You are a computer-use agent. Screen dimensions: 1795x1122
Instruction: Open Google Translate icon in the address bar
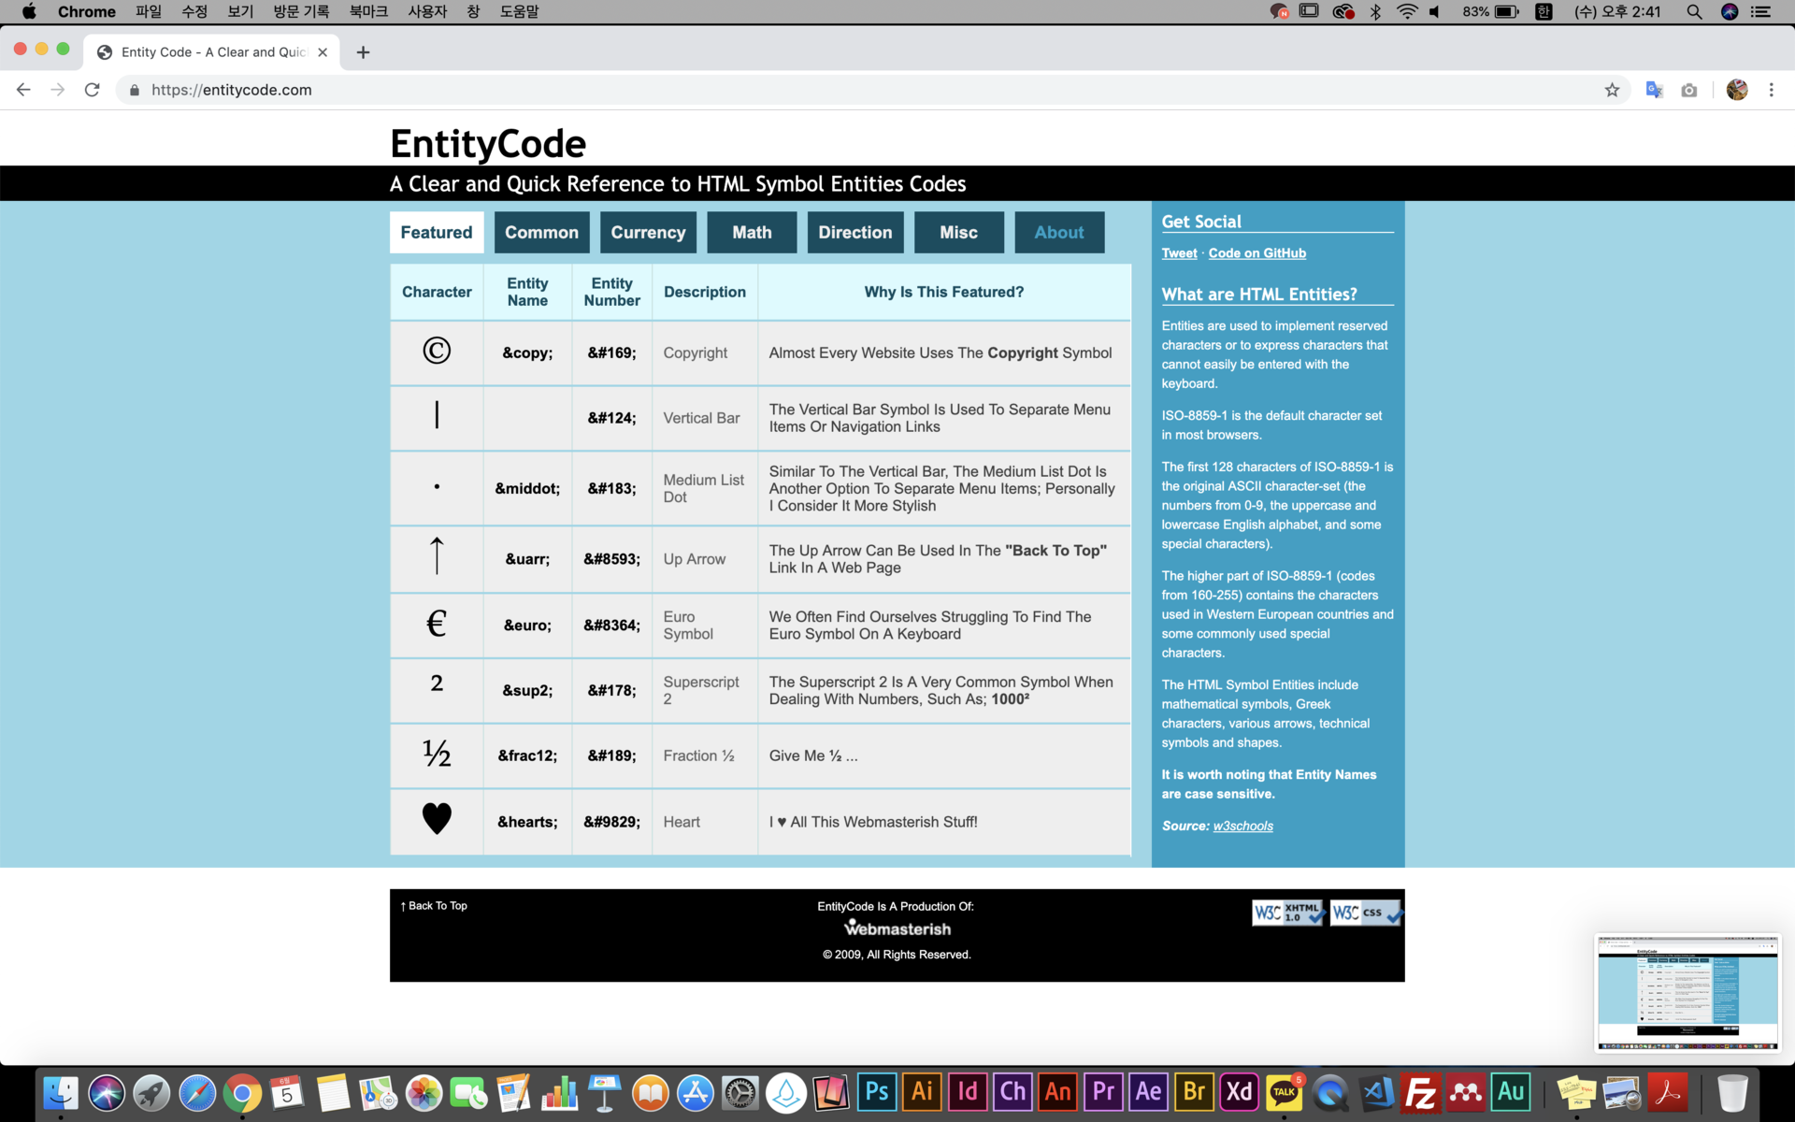(1654, 90)
